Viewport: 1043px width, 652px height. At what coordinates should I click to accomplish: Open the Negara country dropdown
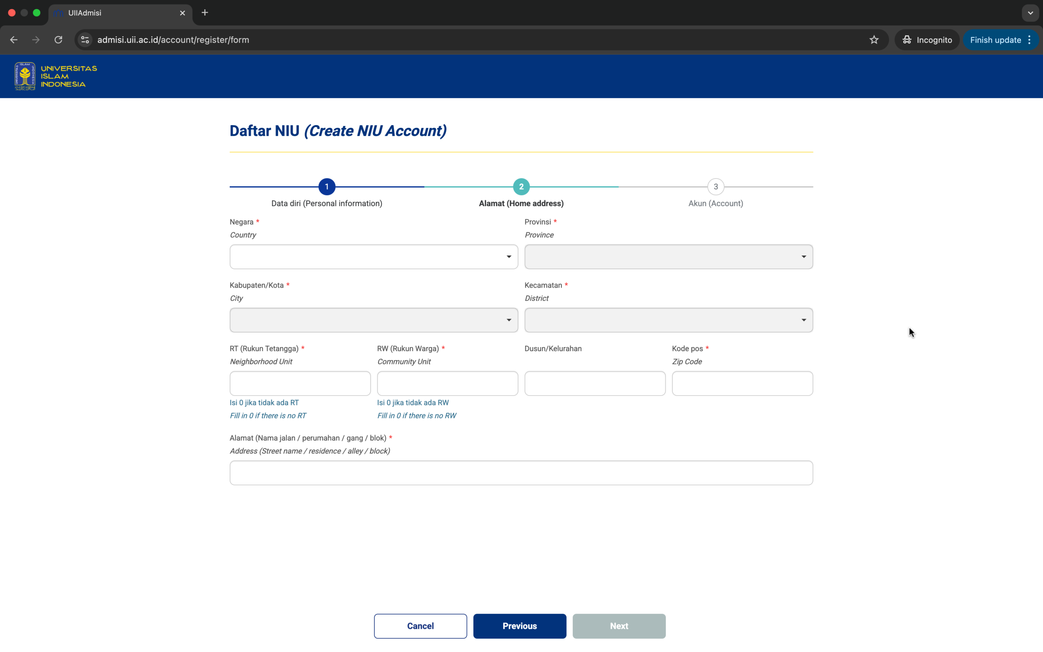[374, 257]
